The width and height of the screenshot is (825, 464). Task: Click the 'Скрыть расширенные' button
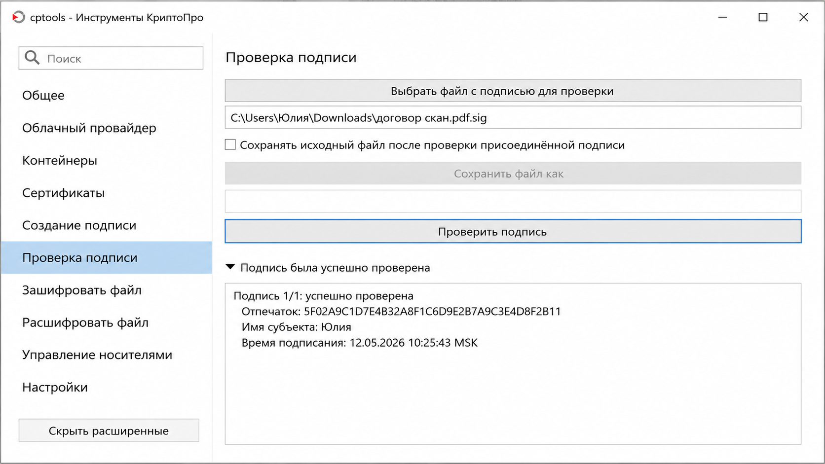[109, 430]
